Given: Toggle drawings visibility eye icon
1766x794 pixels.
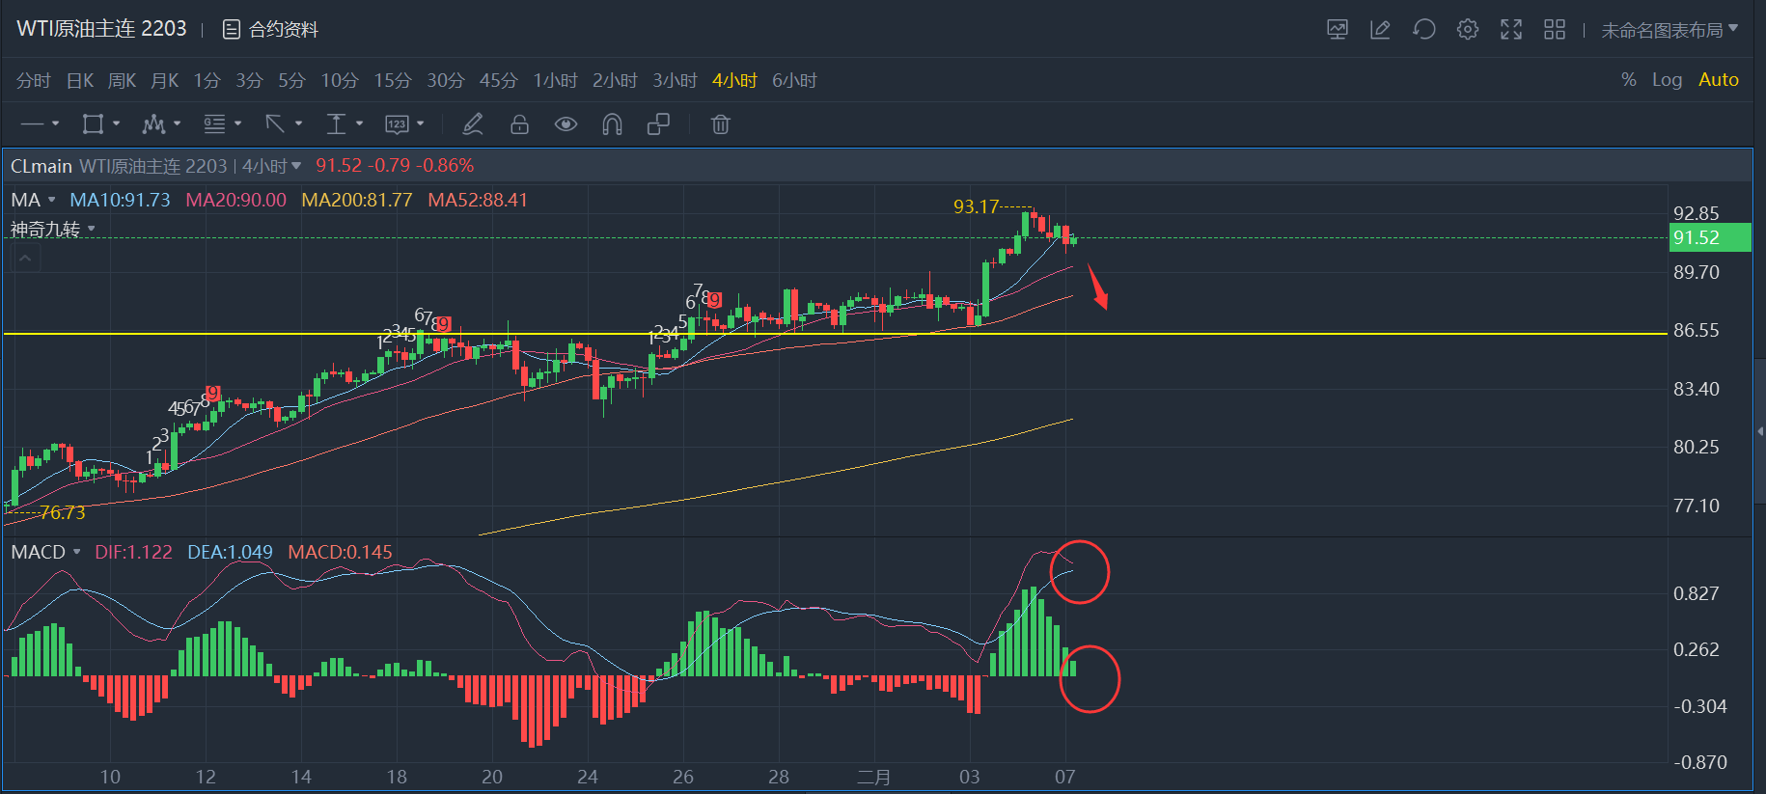Looking at the screenshot, I should (566, 124).
